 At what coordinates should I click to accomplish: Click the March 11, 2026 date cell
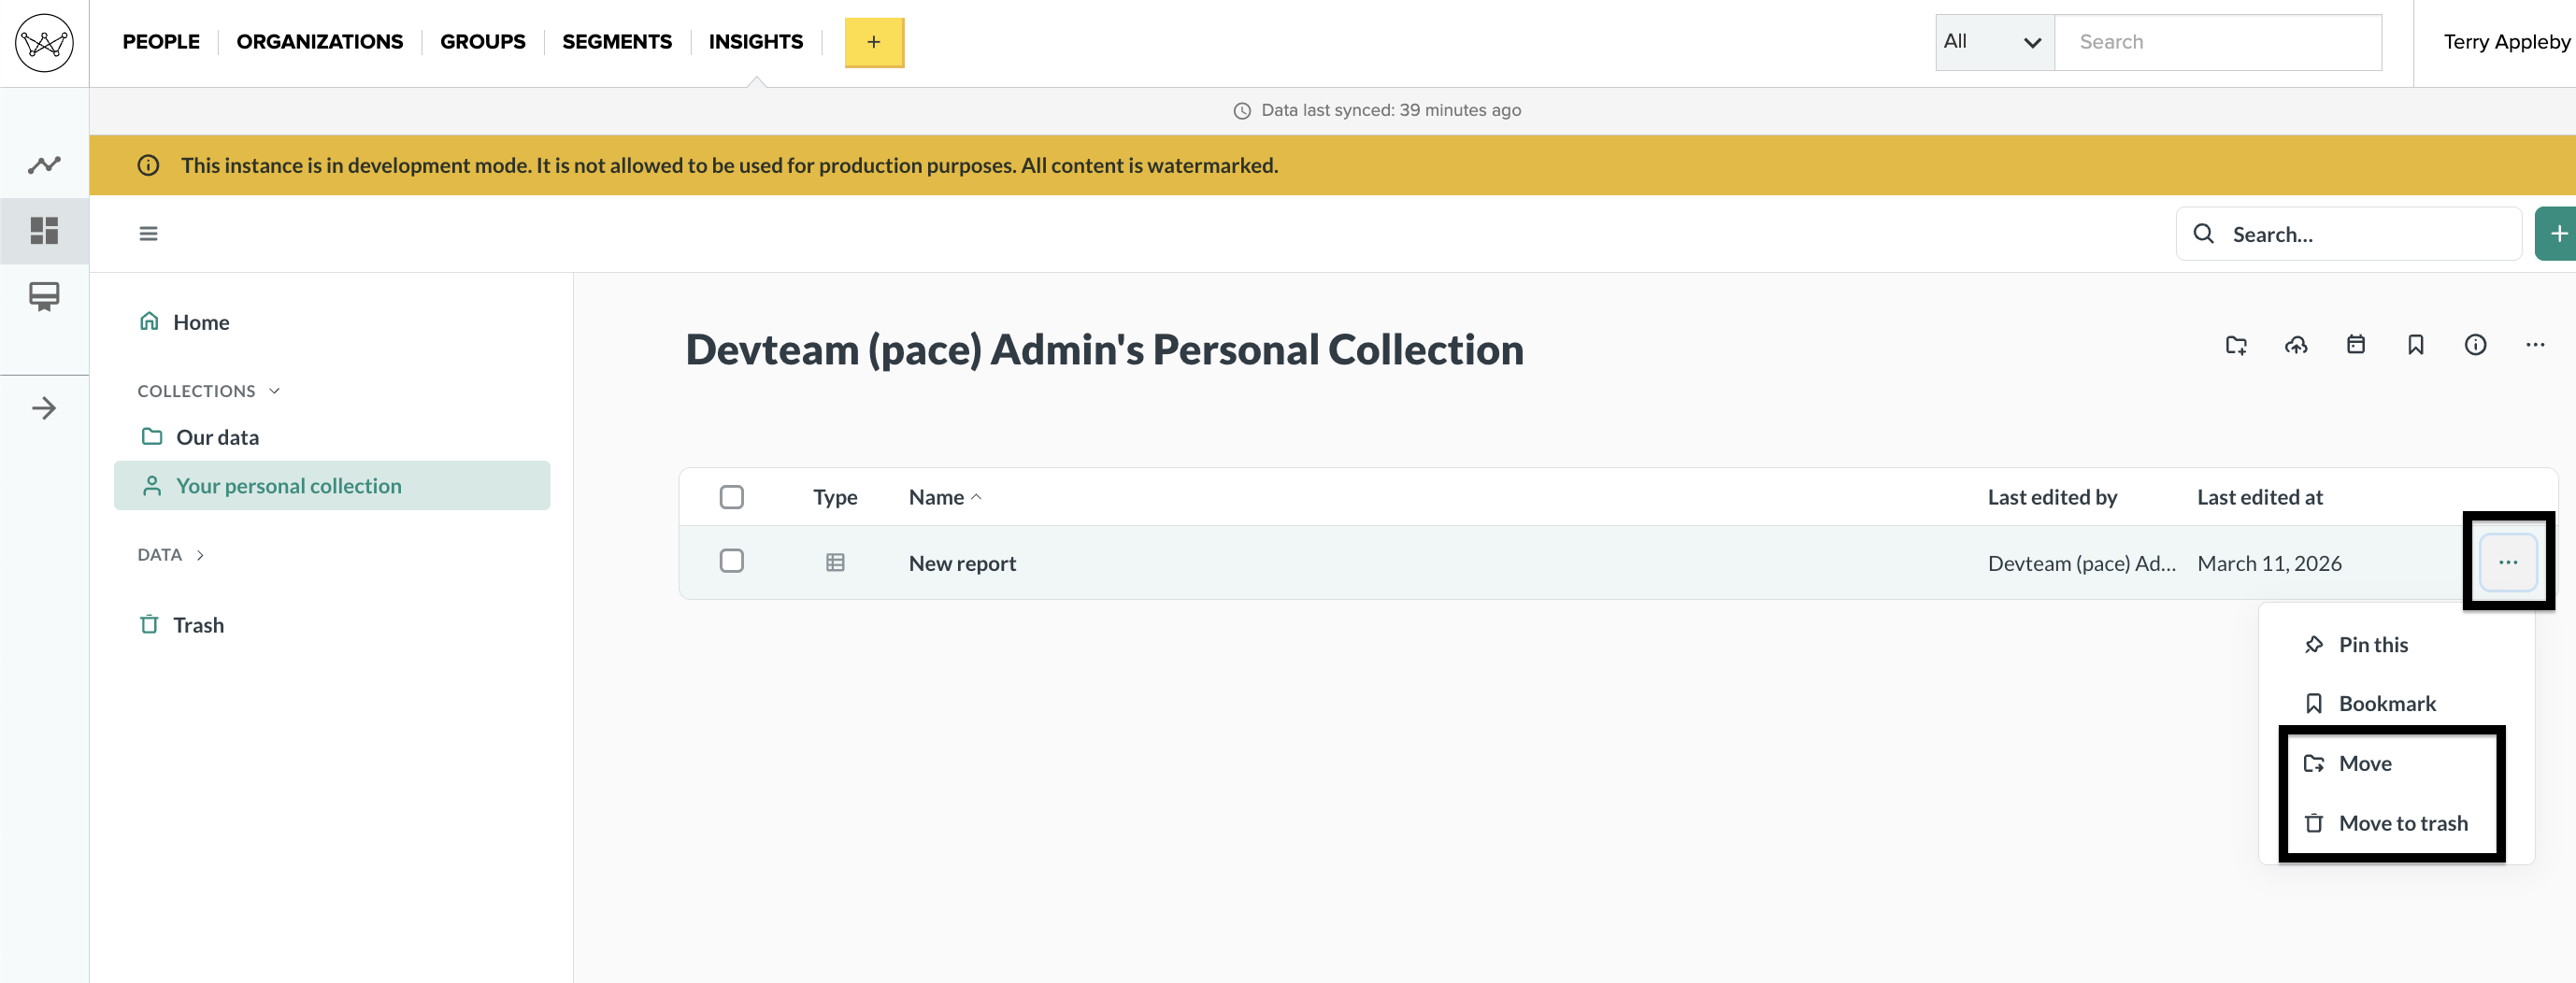point(2269,564)
